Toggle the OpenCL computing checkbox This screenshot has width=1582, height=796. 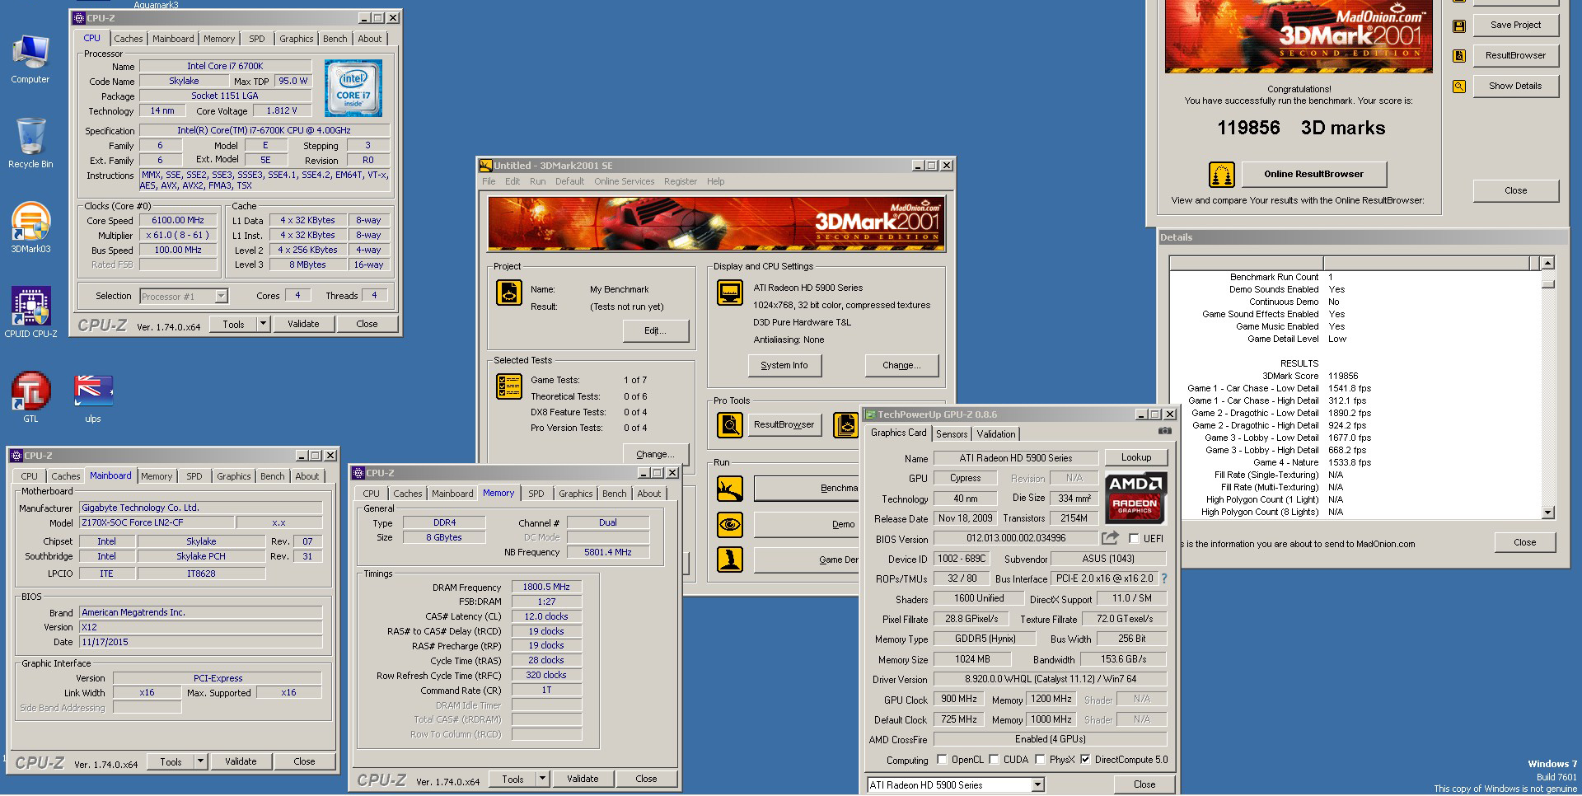[x=942, y=760]
